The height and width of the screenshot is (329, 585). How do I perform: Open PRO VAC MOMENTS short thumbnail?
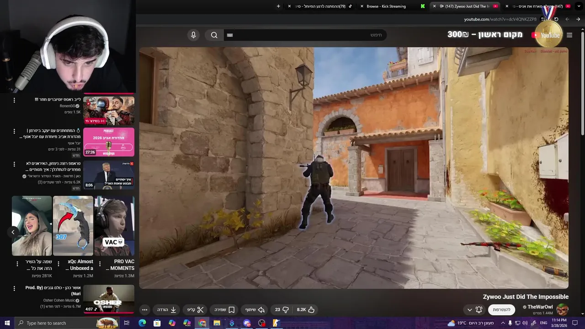click(x=114, y=226)
